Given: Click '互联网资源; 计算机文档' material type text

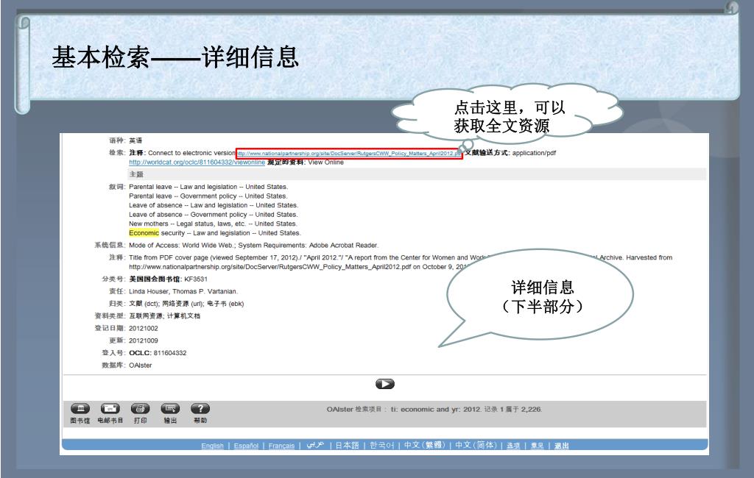Looking at the screenshot, I should (x=164, y=316).
